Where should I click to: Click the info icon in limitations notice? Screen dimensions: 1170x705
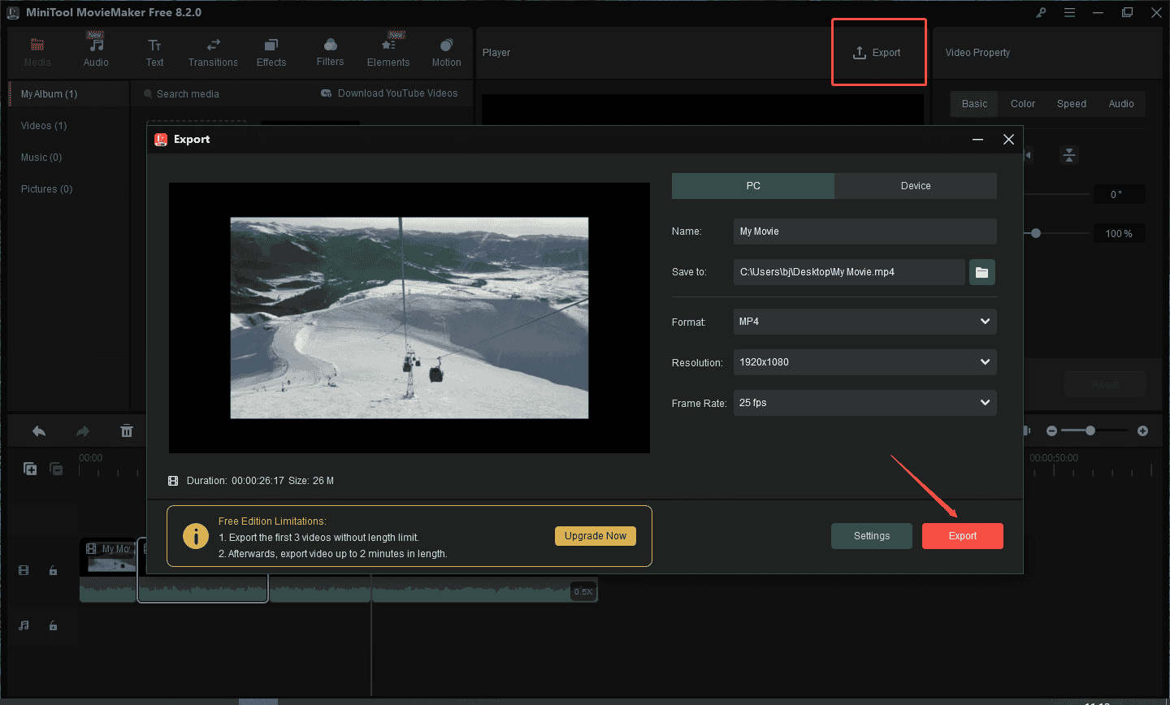tap(195, 536)
